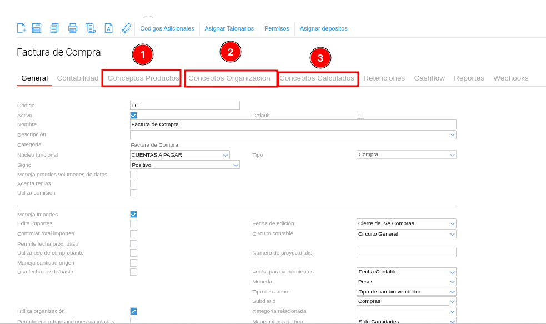The width and height of the screenshot is (546, 324).
Task: Open the Núcleo funcional dropdown
Action: [179, 155]
